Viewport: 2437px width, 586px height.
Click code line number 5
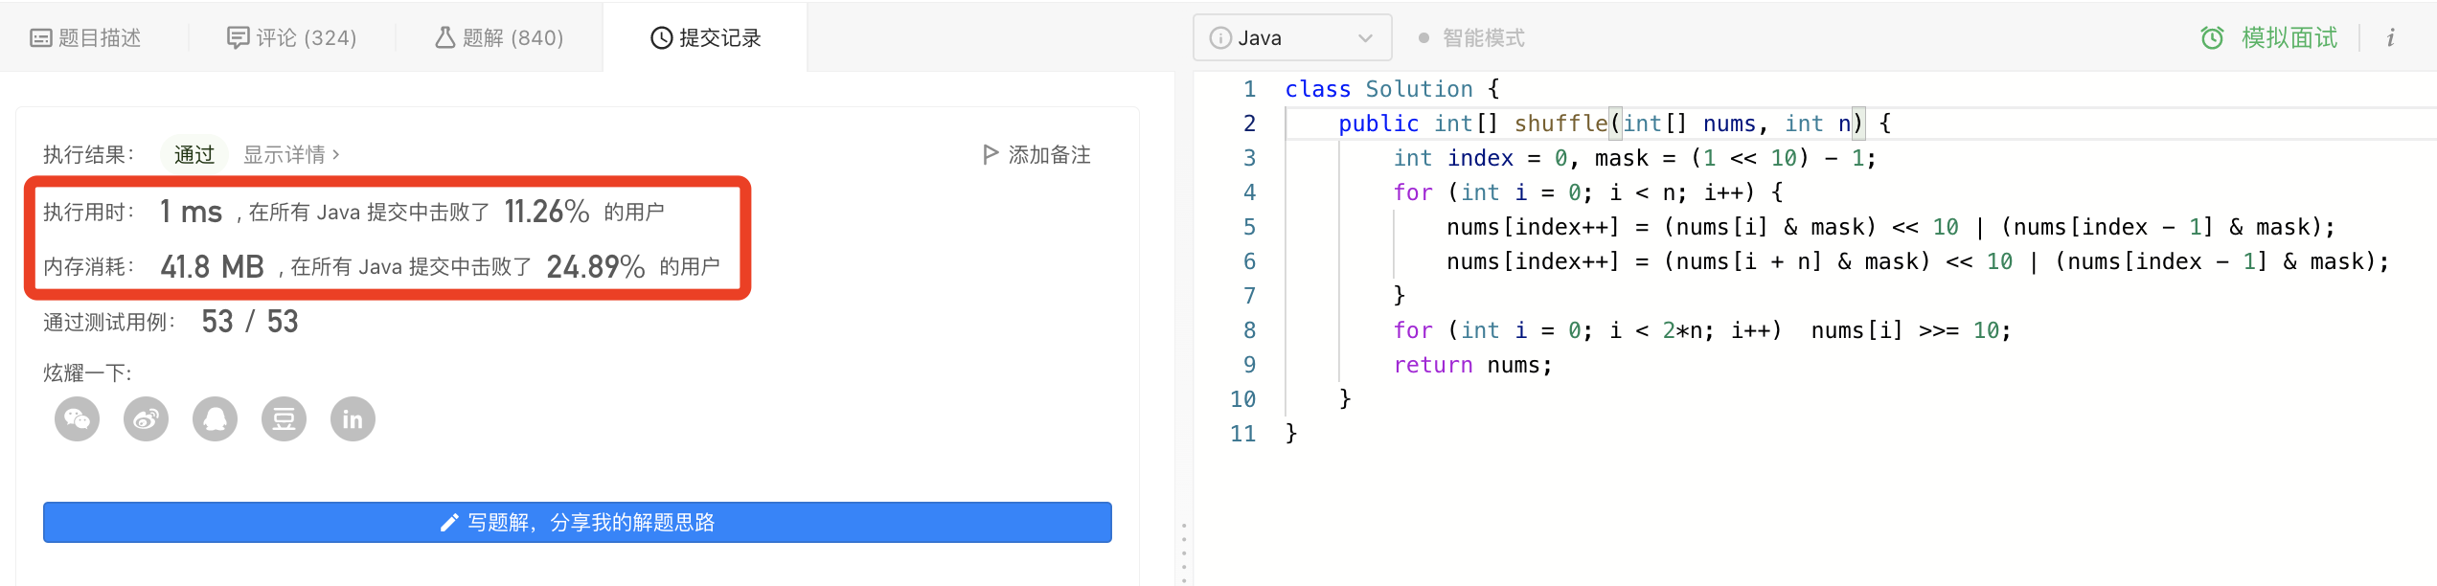pos(1249,227)
